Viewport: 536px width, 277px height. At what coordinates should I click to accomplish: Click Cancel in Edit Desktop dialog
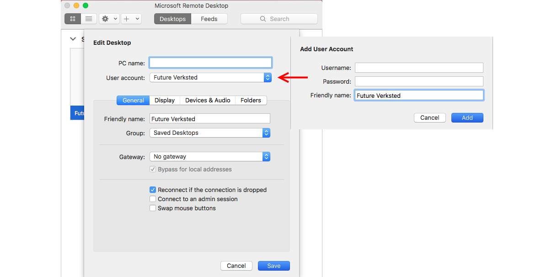(x=236, y=266)
